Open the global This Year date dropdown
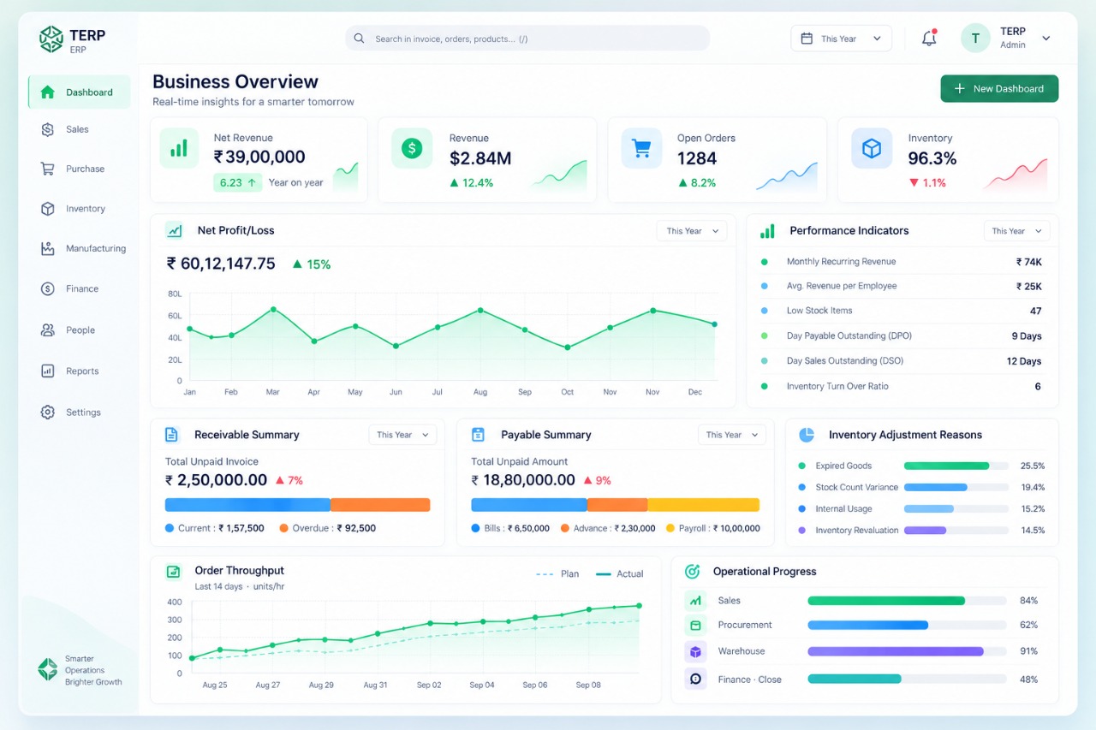 (x=841, y=39)
